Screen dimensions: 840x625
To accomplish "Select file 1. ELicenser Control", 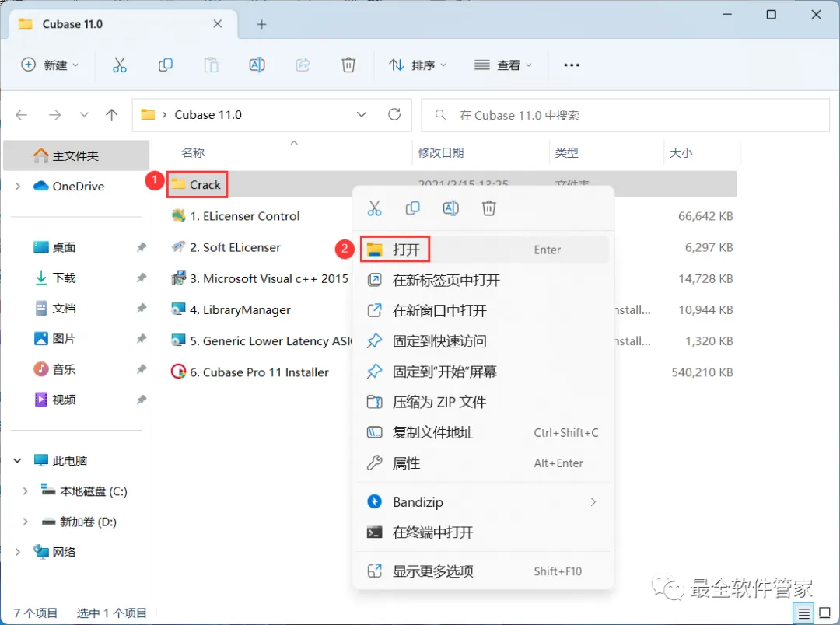I will [x=245, y=216].
